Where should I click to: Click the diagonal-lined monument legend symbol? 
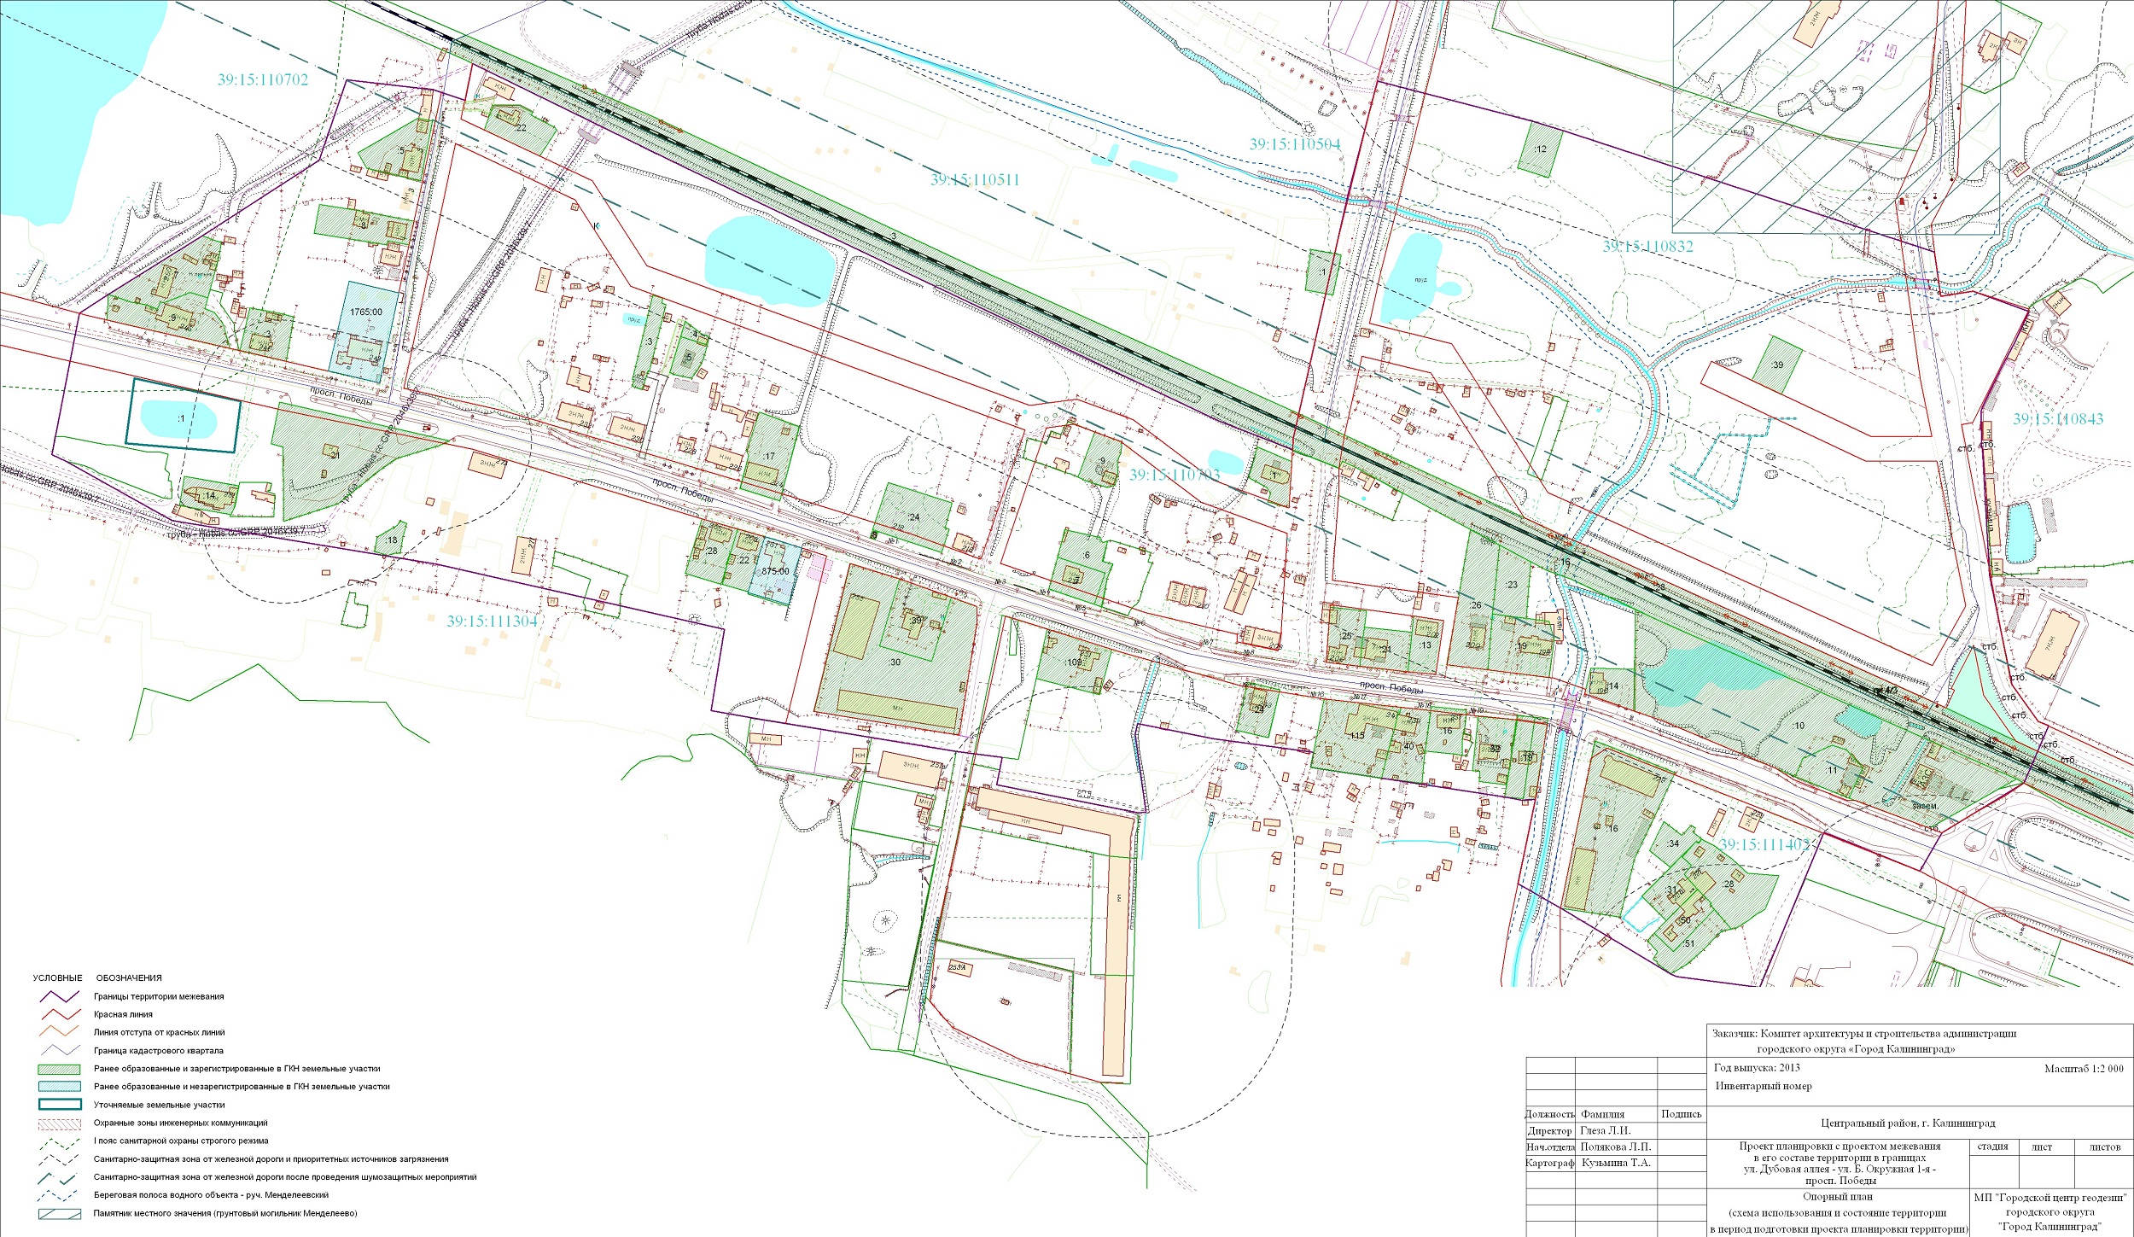pyautogui.click(x=59, y=1213)
